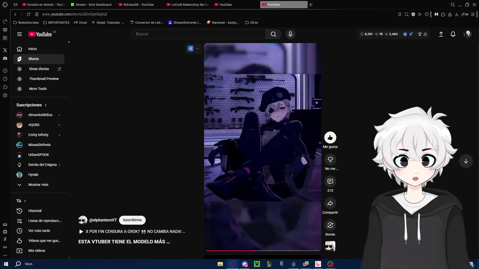Dislike the short with No me gusta
479x269 pixels.
[330, 160]
